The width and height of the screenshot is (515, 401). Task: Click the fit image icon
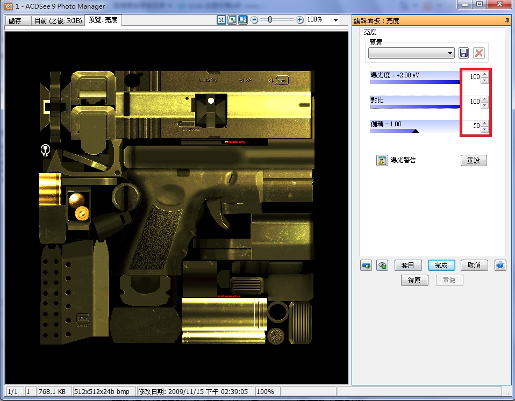coord(232,20)
